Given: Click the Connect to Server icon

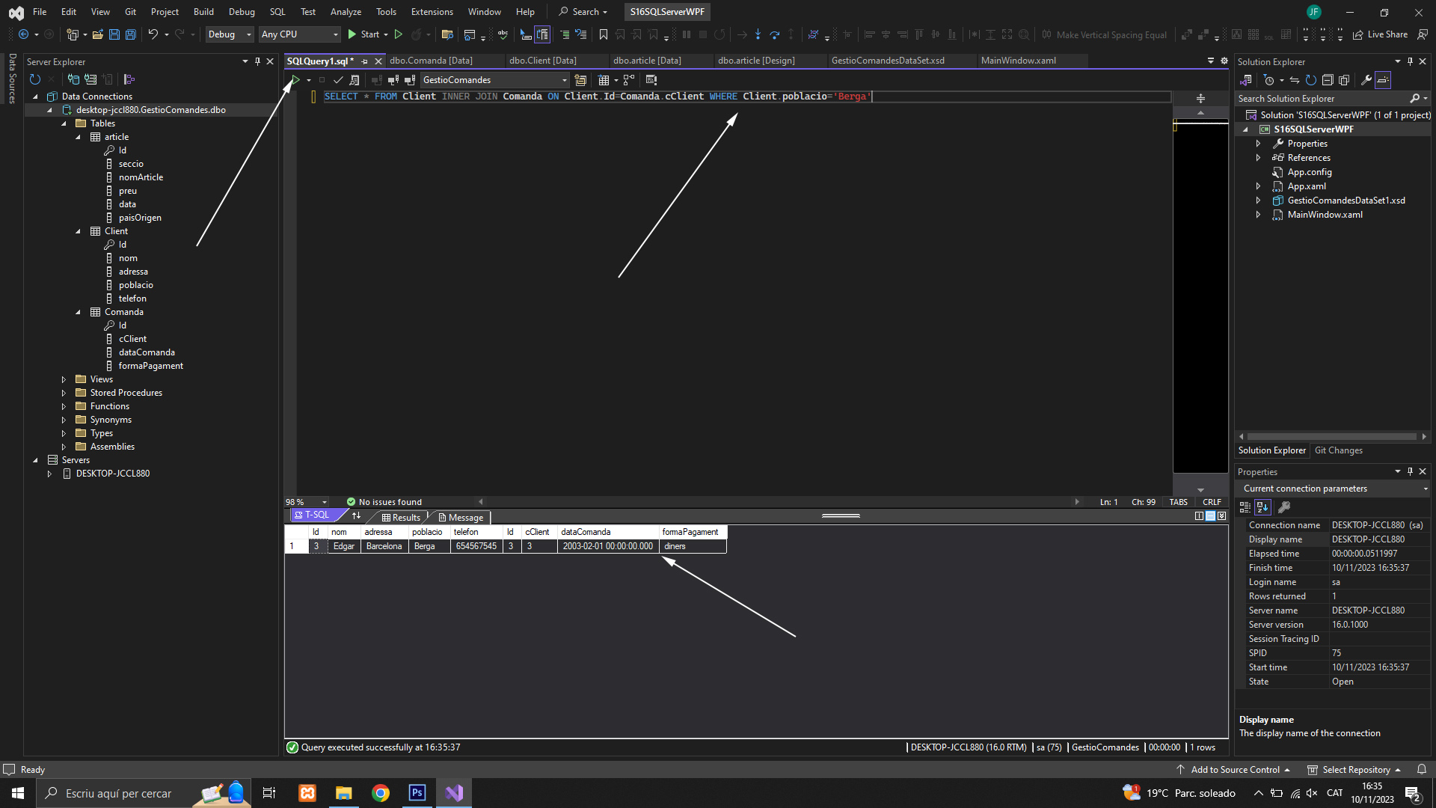Looking at the screenshot, I should [x=90, y=79].
